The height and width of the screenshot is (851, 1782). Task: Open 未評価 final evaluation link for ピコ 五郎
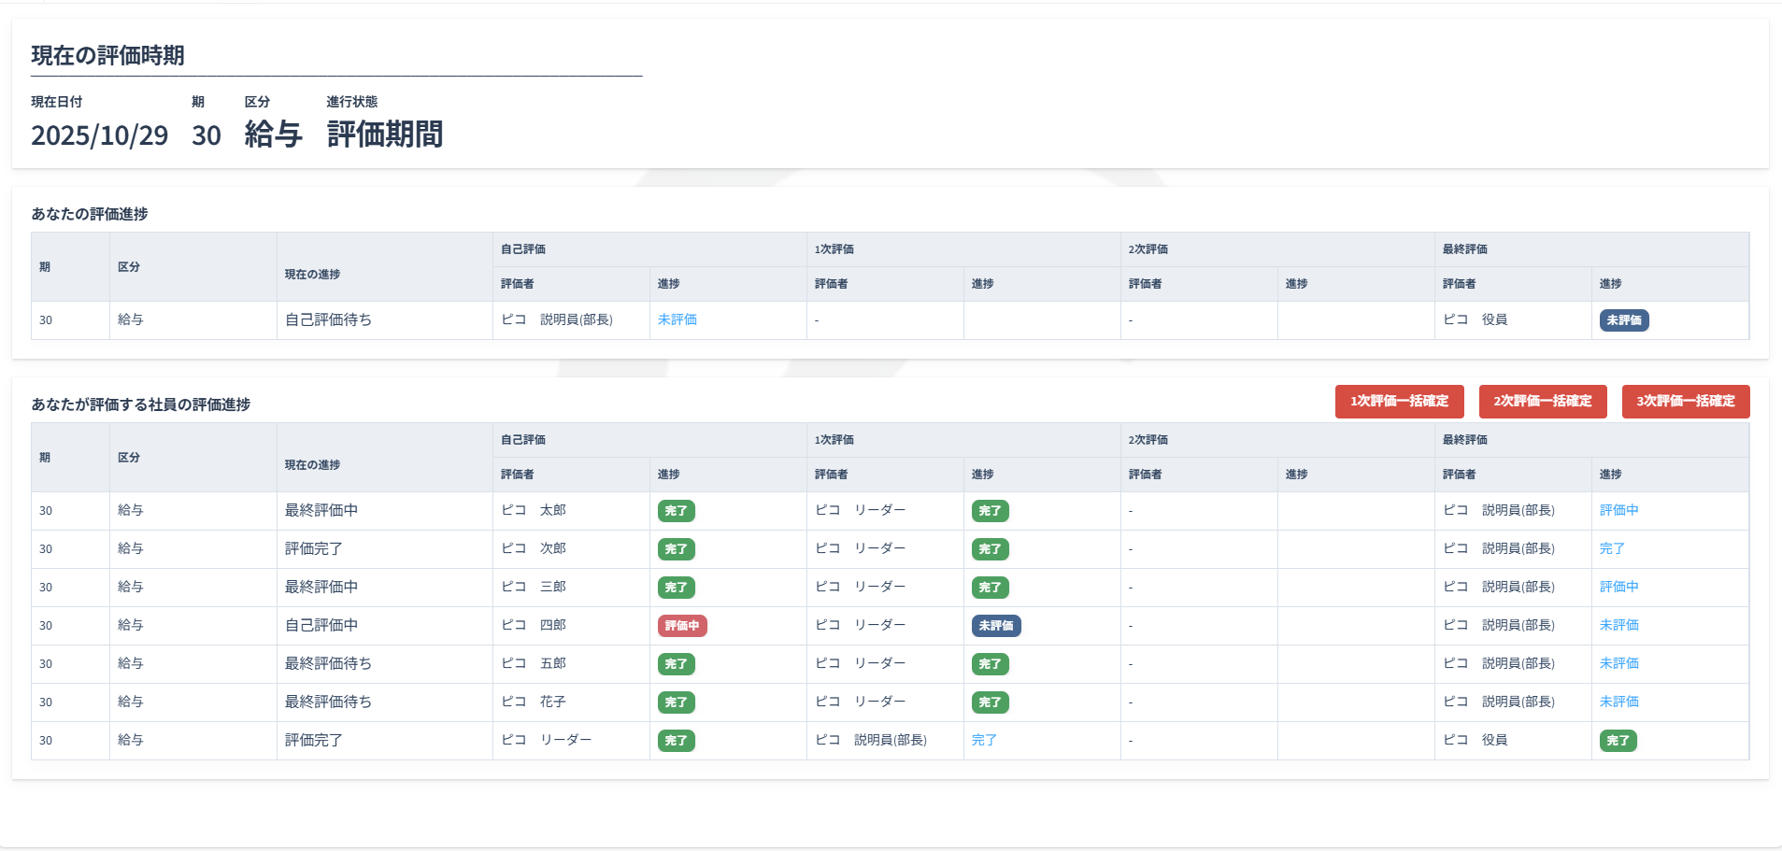(x=1618, y=663)
